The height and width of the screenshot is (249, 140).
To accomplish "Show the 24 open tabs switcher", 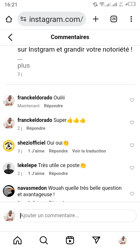I will pyautogui.click(x=114, y=19).
